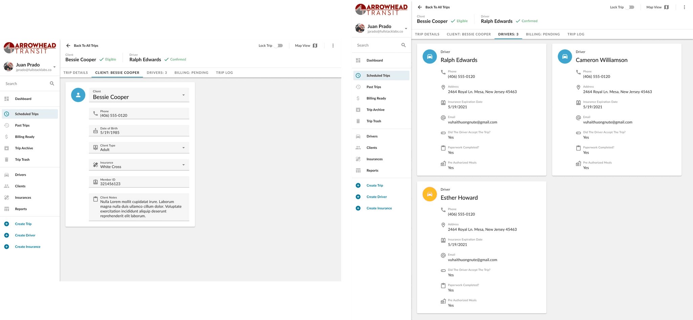
Task: Toggle Lock Trip switch in right panel
Action: pyautogui.click(x=630, y=7)
